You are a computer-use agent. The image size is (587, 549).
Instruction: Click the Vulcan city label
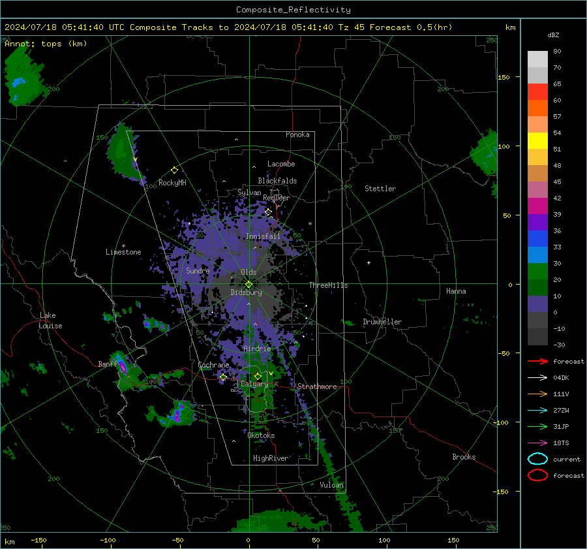[x=332, y=485]
